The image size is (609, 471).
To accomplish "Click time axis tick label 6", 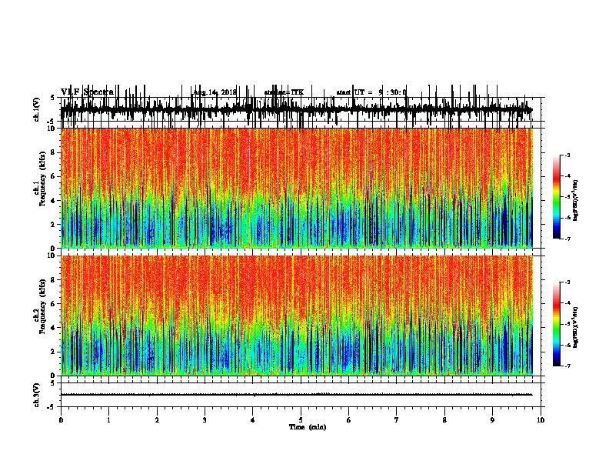I will [349, 420].
